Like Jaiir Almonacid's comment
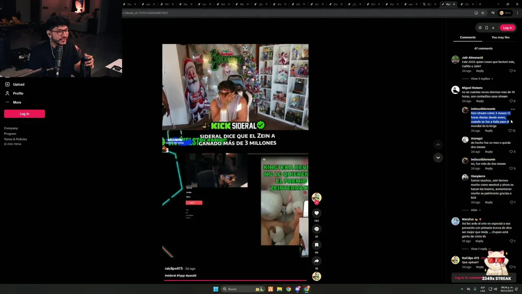Image resolution: width=522 pixels, height=294 pixels. pyautogui.click(x=511, y=71)
